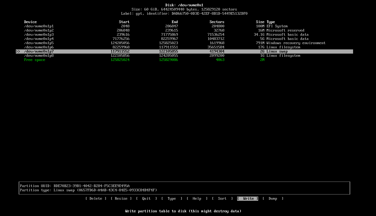The width and height of the screenshot is (376, 216).
Task: Select the Dump menu option
Action: click(273, 199)
